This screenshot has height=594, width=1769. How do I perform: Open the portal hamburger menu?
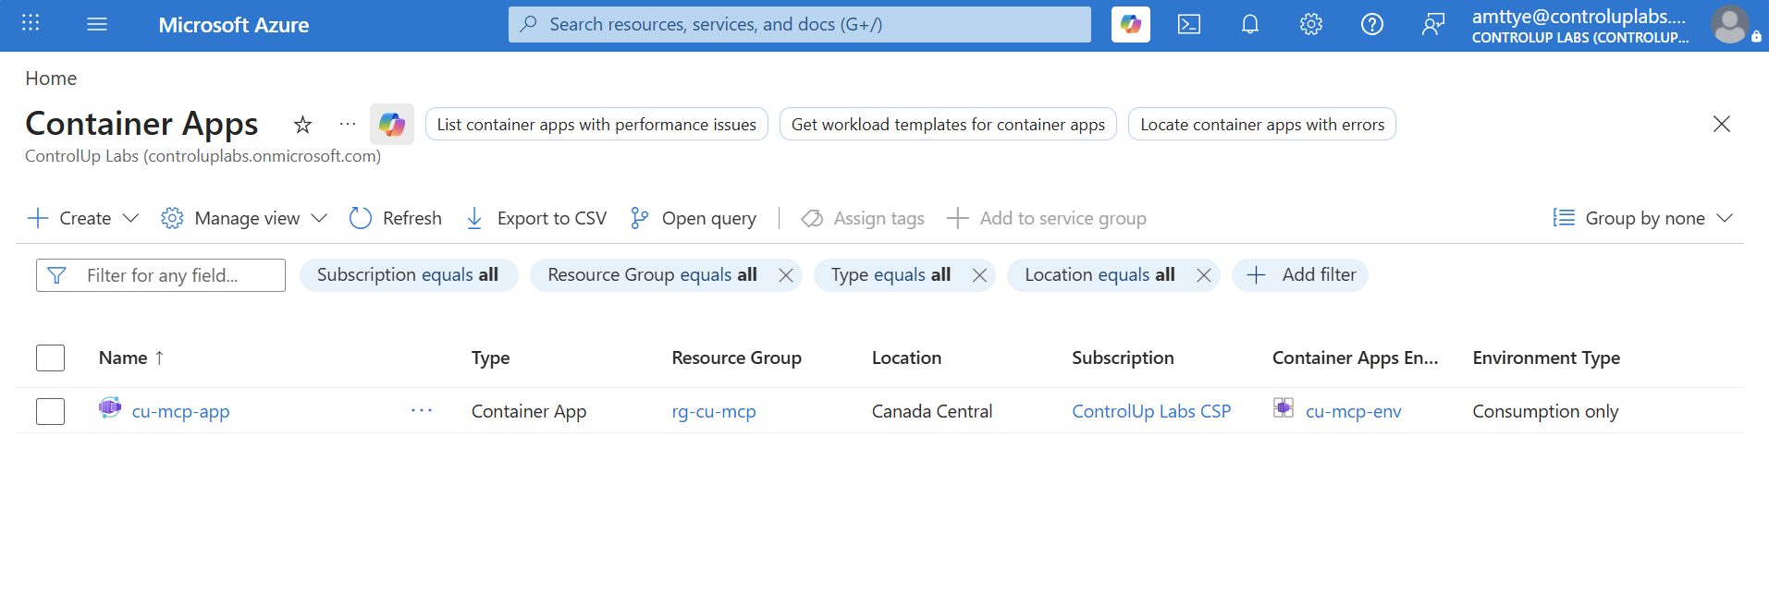click(x=97, y=24)
